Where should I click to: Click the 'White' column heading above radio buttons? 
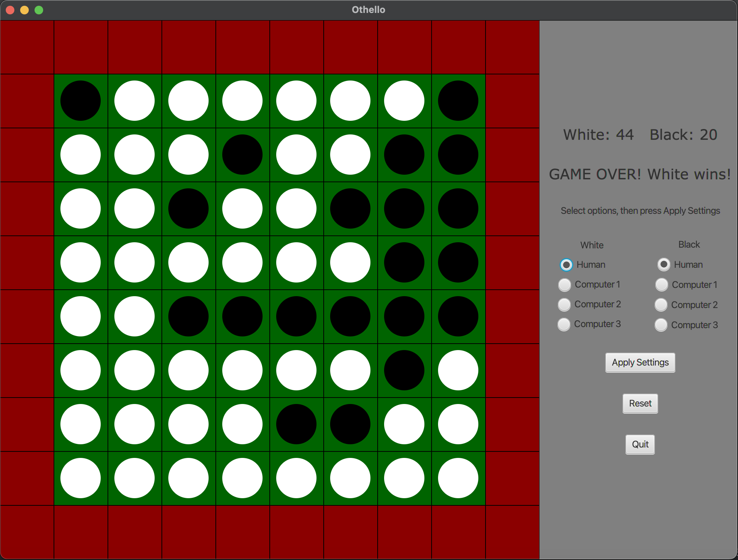592,245
